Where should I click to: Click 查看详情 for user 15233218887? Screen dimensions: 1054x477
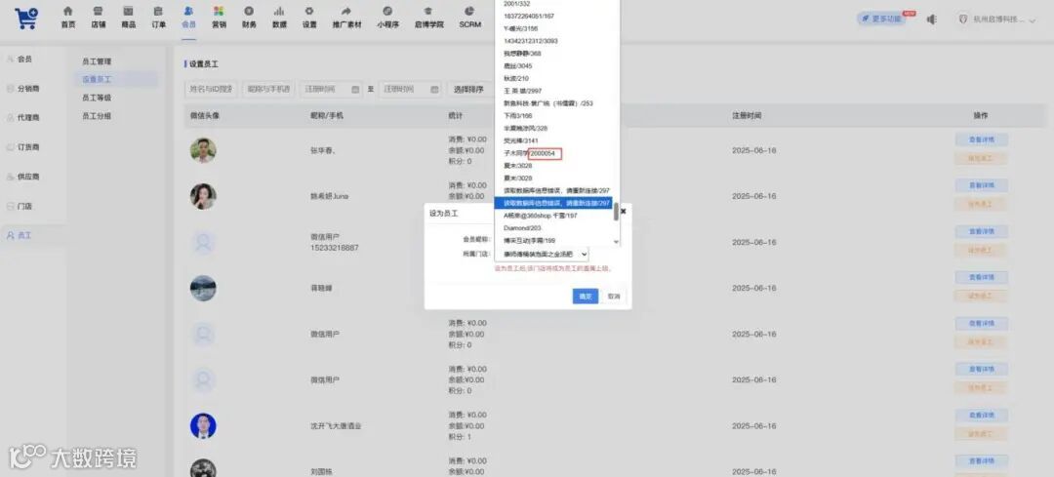981,231
